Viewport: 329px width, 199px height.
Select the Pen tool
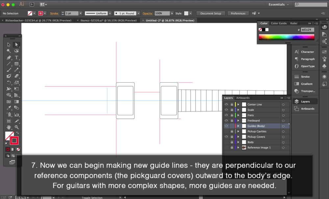9,57
